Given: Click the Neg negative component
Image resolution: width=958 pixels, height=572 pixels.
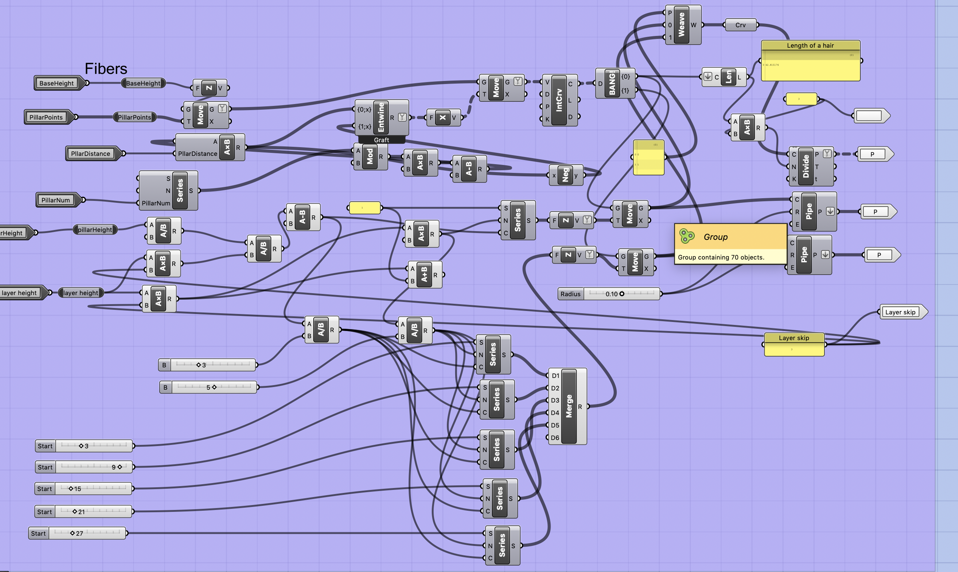Looking at the screenshot, I should click(565, 175).
